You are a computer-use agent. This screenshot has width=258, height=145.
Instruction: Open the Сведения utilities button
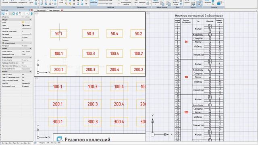[207, 2]
